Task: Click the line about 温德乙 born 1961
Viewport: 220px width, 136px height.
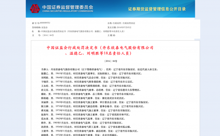Action: [92, 73]
